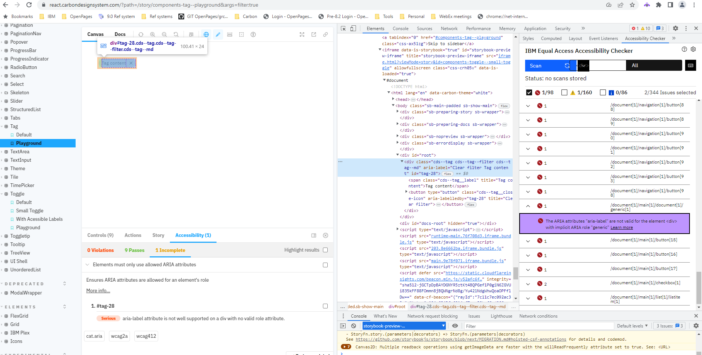This screenshot has height=355, width=702.
Task: Switch to the Docs tab
Action: click(120, 34)
